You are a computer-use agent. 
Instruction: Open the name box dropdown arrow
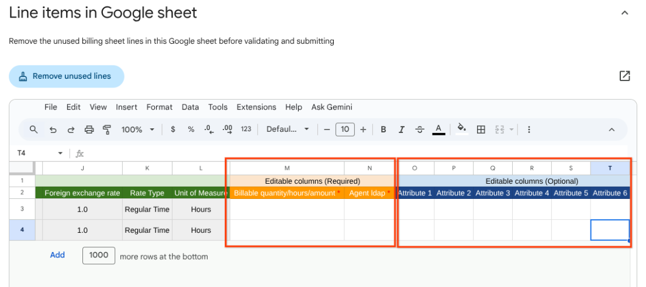(x=60, y=153)
